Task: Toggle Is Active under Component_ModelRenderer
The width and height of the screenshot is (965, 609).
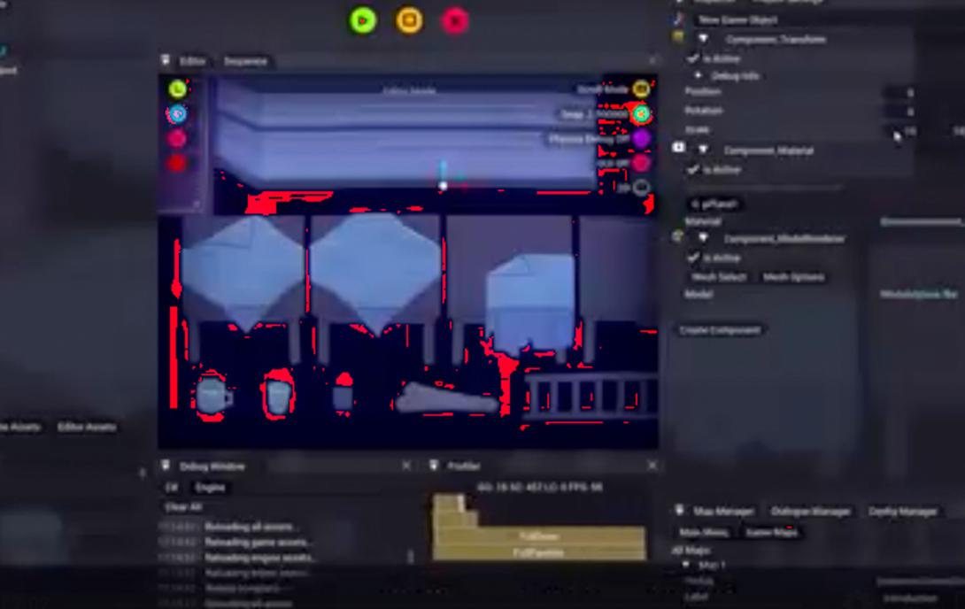Action: coord(693,258)
